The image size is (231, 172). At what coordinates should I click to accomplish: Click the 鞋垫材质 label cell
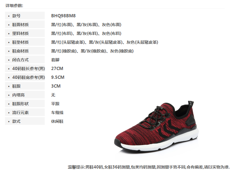(x=25, y=42)
